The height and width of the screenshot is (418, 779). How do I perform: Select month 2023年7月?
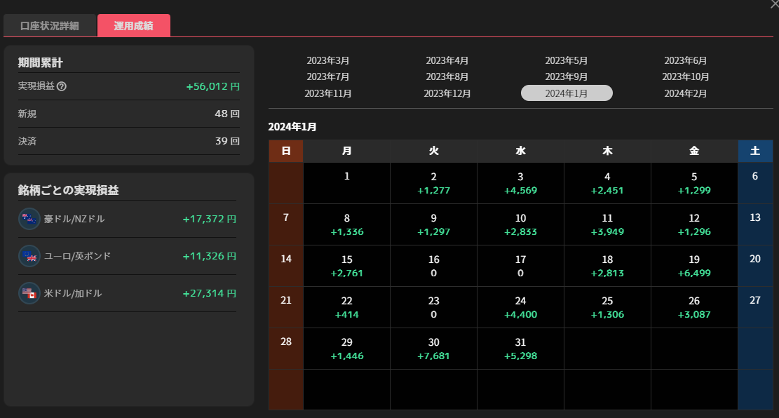tap(328, 77)
